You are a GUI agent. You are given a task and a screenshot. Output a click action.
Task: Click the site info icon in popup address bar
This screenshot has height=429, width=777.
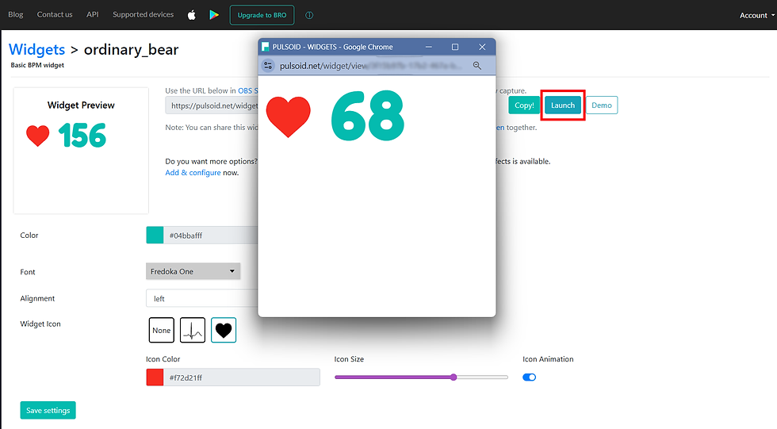point(268,65)
